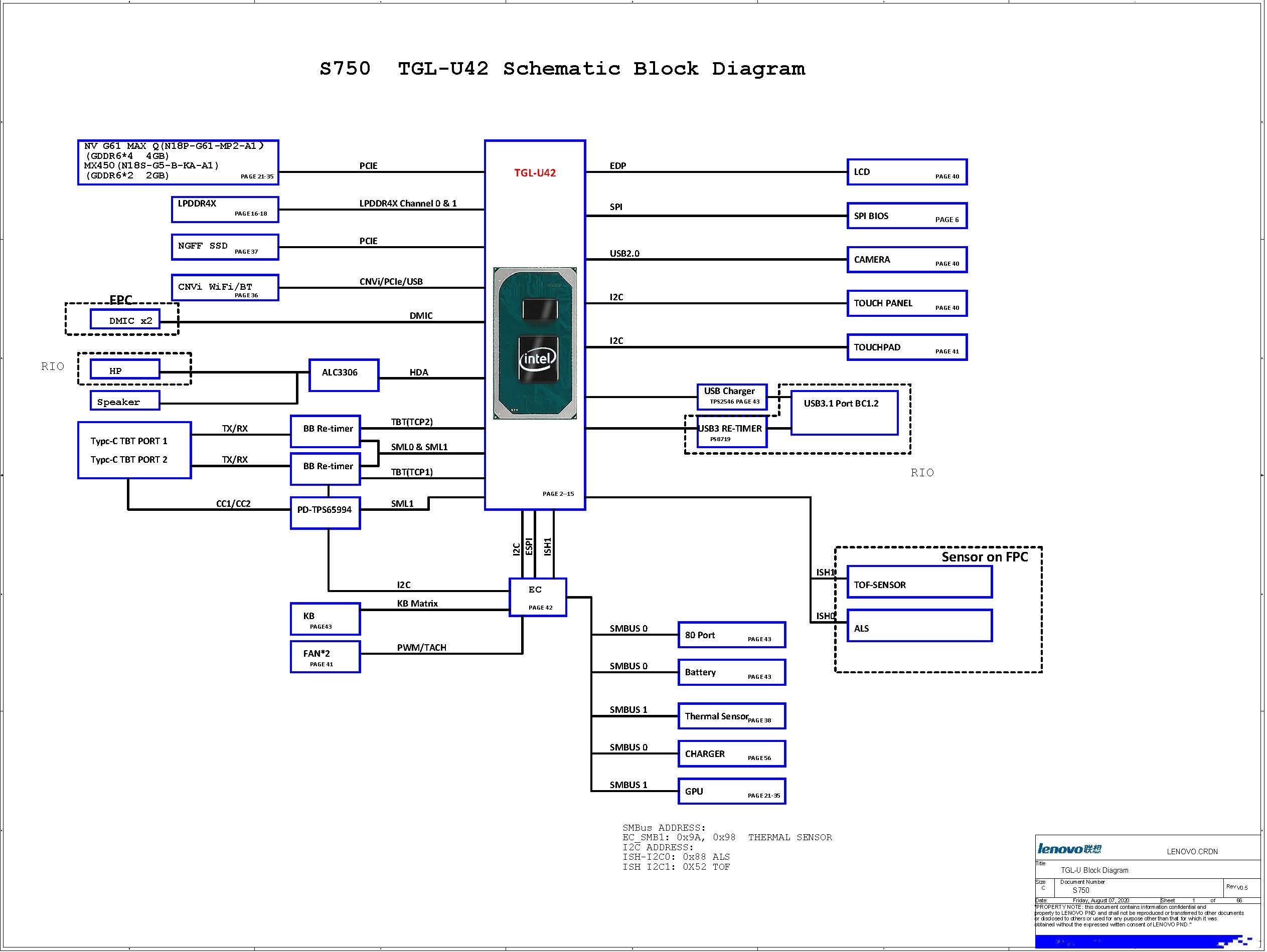Viewport: 1267px width, 952px height.
Task: Click the SMBus ADDRESS note
Action: click(x=664, y=828)
